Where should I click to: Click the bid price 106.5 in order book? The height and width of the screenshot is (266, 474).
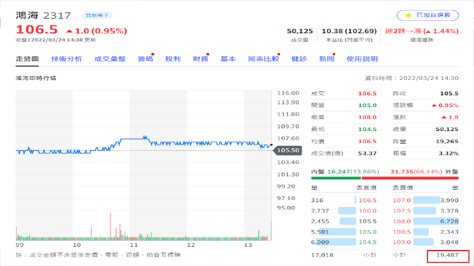click(367, 200)
